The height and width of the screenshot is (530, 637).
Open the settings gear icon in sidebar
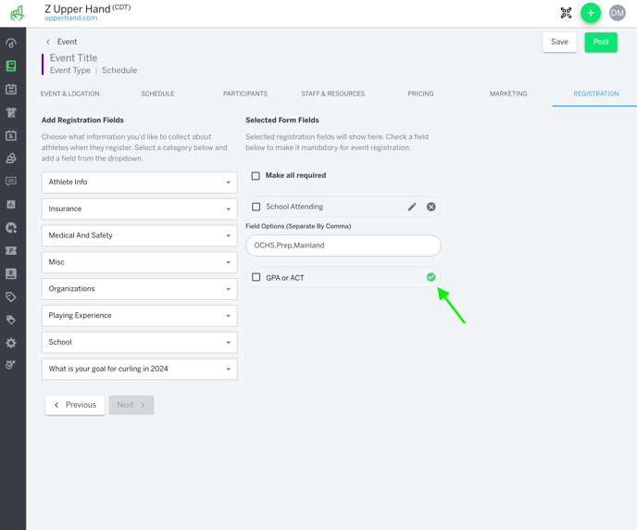(x=11, y=343)
